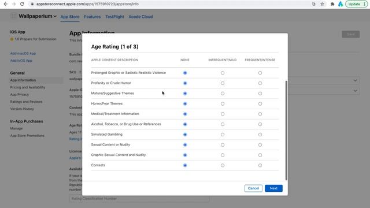This screenshot has width=370, height=208.
Task: Set Graphic Sexual Content to Infrequent/Mild
Action: (223, 155)
